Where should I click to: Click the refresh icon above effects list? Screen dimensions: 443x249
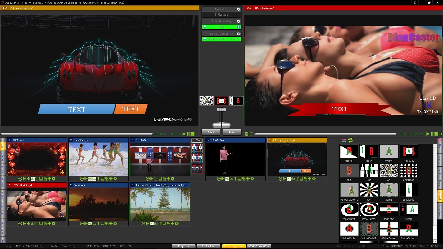coord(350,140)
